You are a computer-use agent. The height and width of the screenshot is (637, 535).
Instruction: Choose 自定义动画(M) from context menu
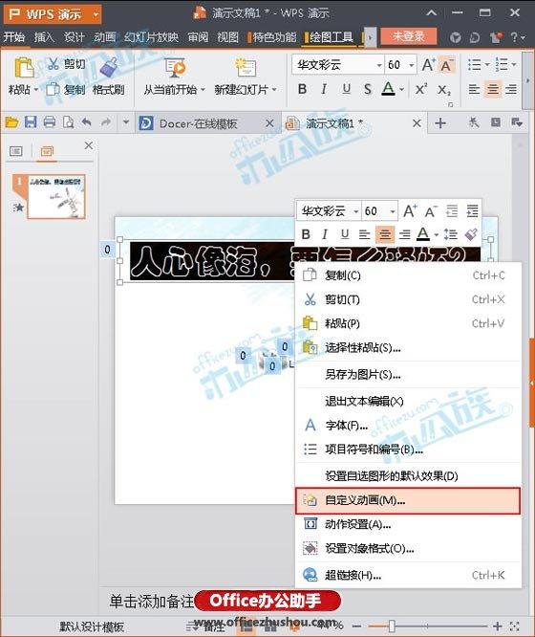408,500
